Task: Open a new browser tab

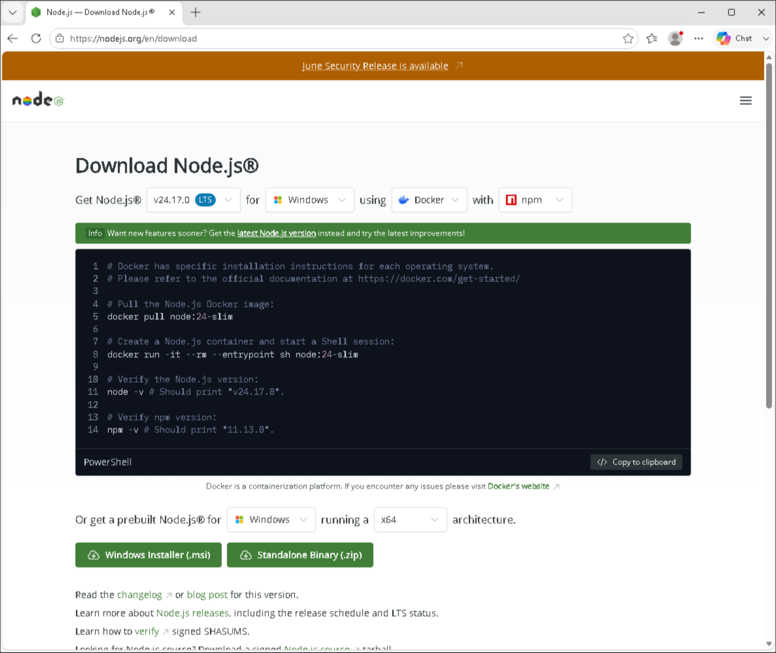Action: [x=195, y=12]
